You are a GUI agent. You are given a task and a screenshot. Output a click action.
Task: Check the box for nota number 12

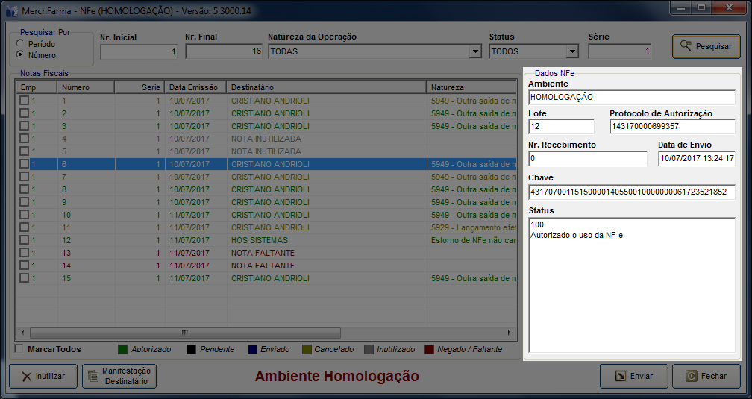click(24, 240)
